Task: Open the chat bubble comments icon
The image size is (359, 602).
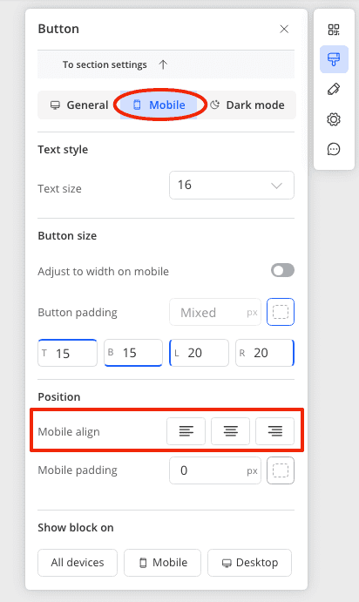Action: click(x=334, y=149)
